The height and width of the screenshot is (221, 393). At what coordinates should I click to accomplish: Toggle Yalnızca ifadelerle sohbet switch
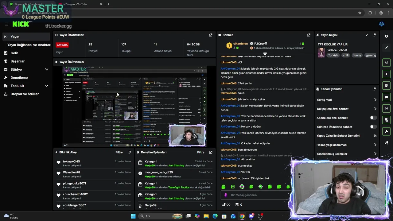click(373, 127)
